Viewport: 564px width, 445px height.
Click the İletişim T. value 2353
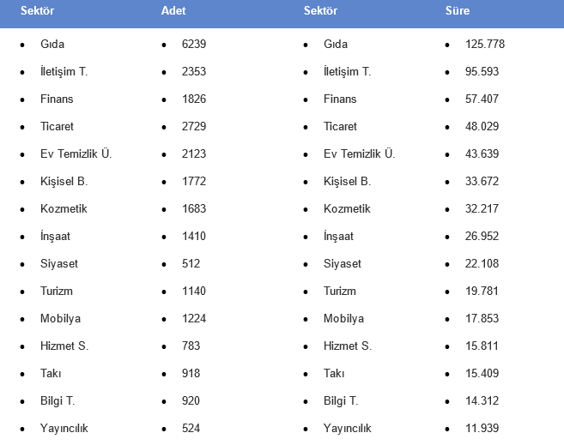pyautogui.click(x=194, y=71)
